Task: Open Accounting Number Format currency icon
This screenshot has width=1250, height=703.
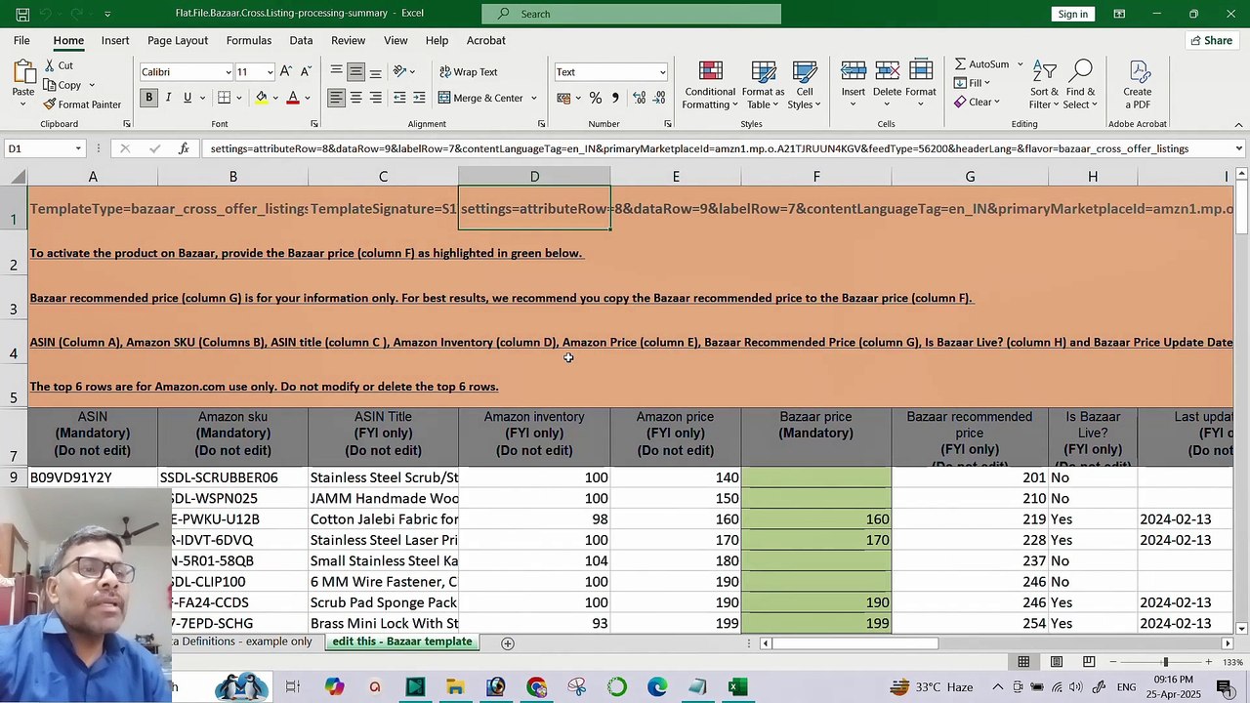Action: (565, 98)
